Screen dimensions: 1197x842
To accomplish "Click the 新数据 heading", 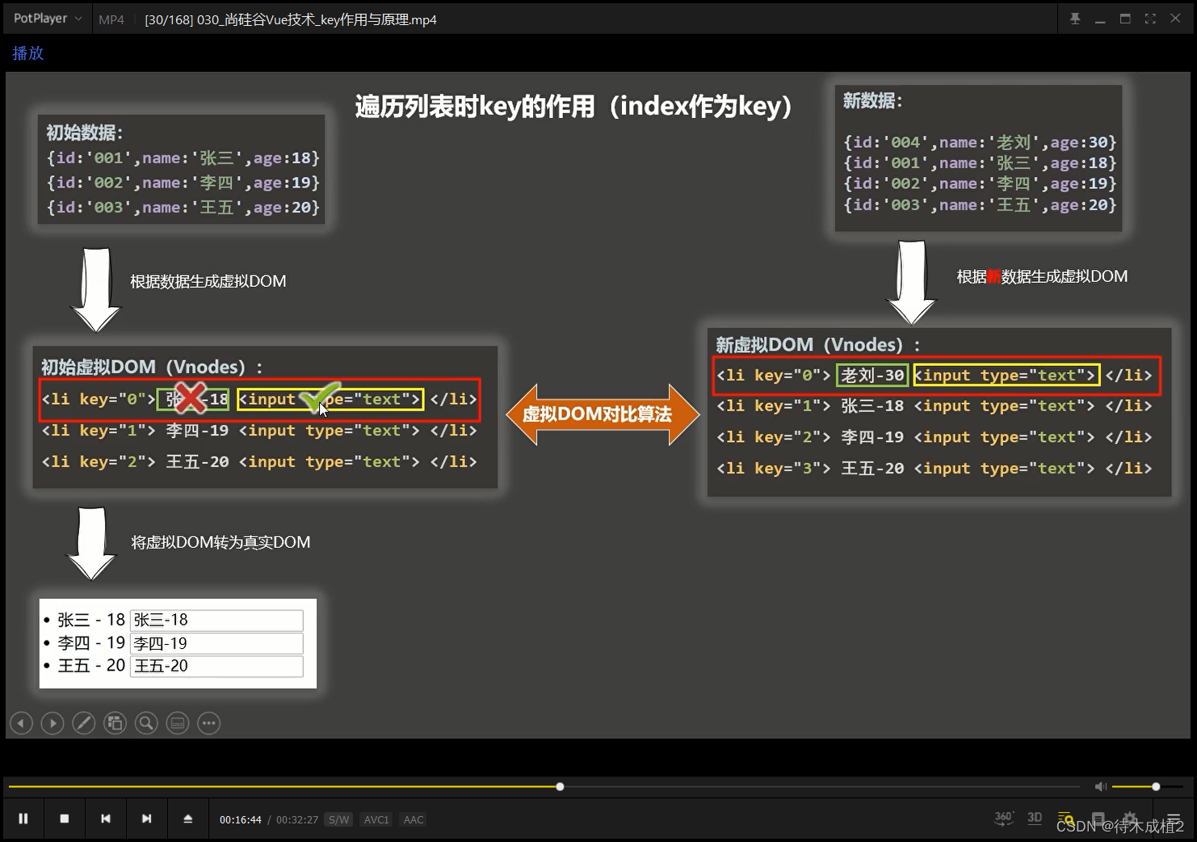I will [873, 101].
